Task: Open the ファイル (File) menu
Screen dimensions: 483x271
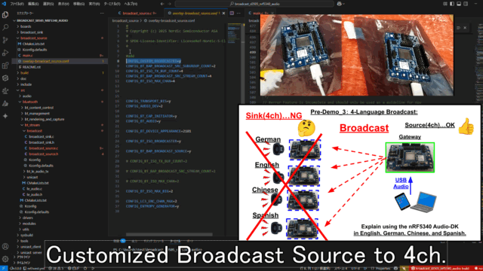Action: pyautogui.click(x=17, y=4)
